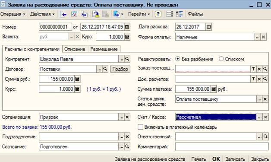Open the Перейти dropdown menu
The height and width of the screenshot is (162, 271).
pyautogui.click(x=139, y=14)
